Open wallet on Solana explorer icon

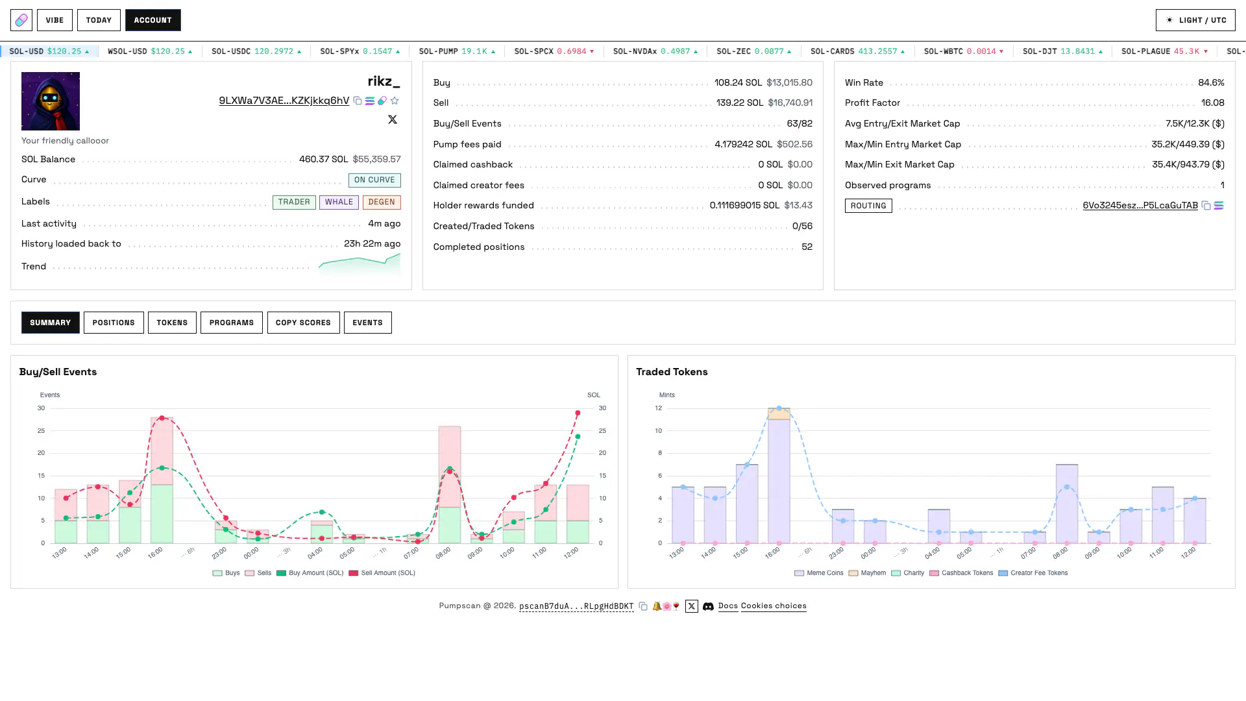coord(370,101)
